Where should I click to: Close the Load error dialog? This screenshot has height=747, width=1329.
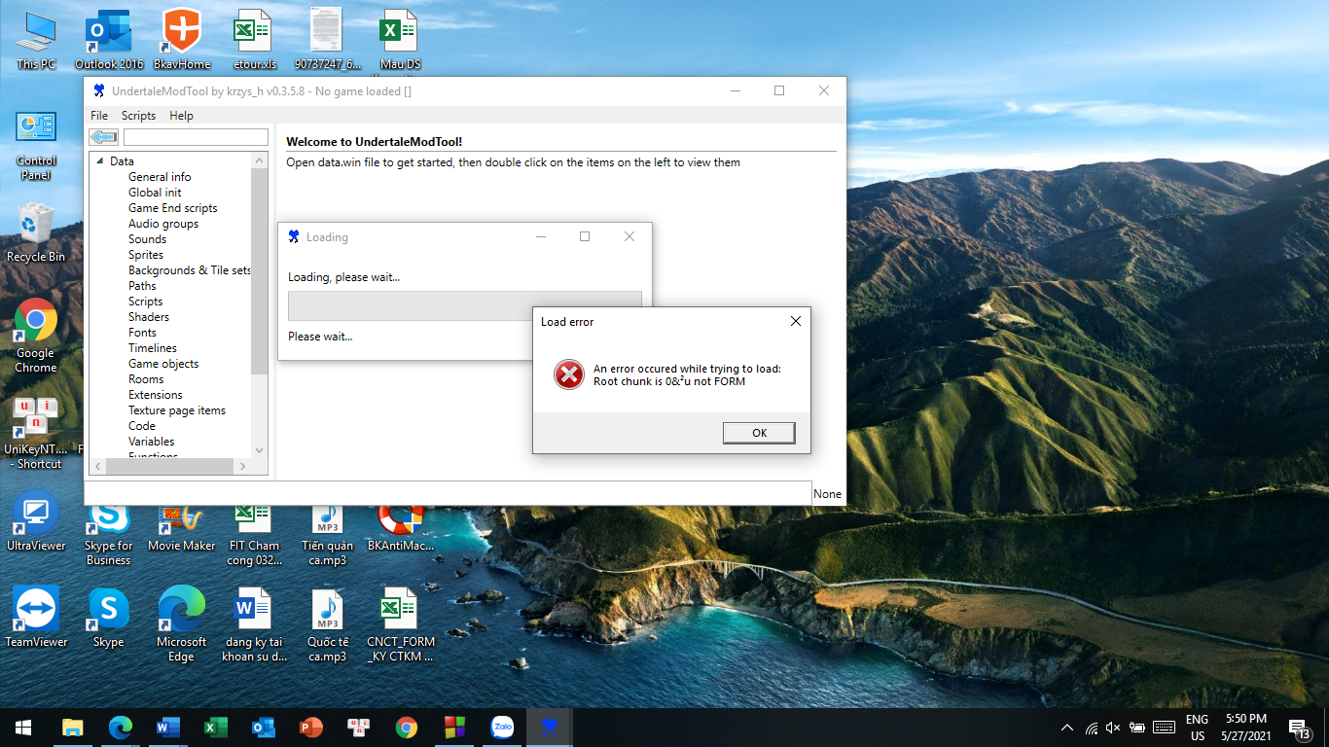click(795, 321)
